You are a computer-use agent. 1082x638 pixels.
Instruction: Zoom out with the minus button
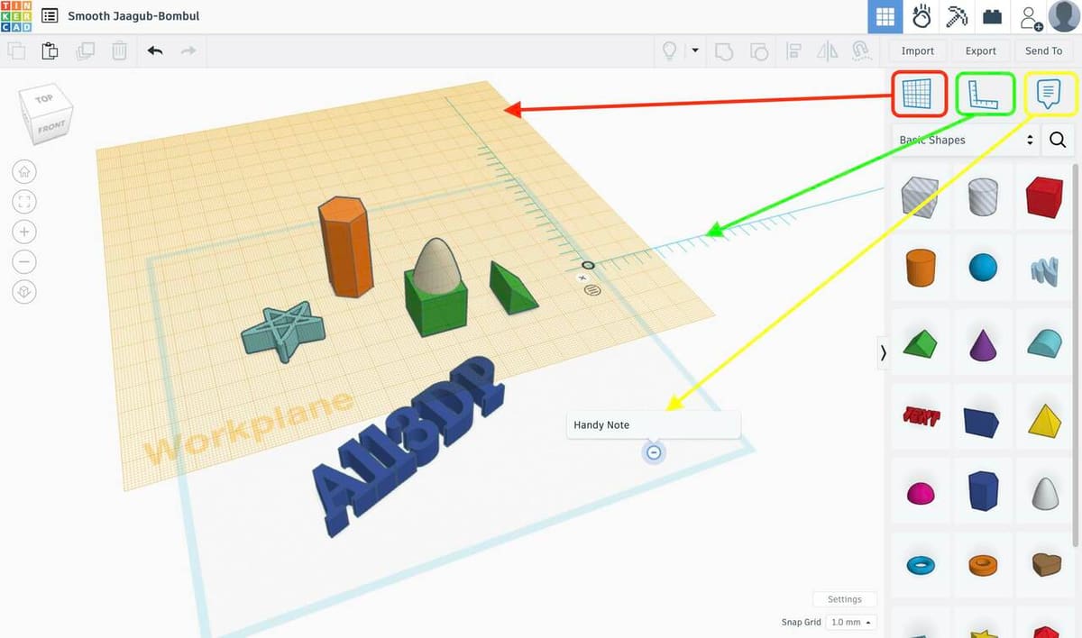pos(25,261)
